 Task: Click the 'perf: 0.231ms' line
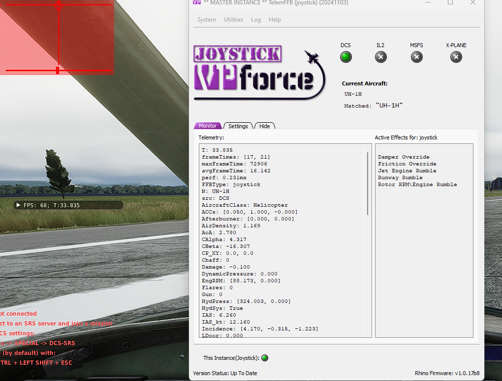[x=224, y=178]
